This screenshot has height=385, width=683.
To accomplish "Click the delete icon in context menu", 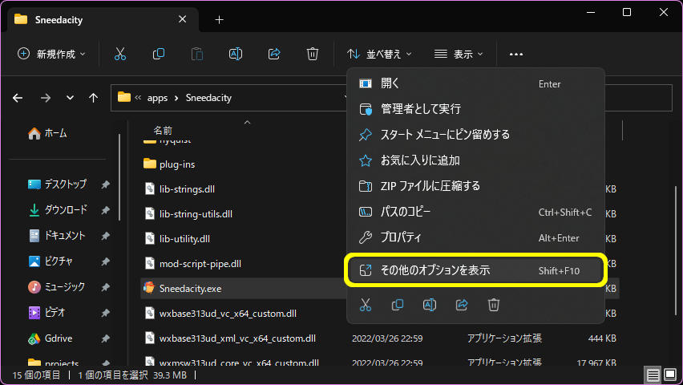I will click(x=495, y=305).
